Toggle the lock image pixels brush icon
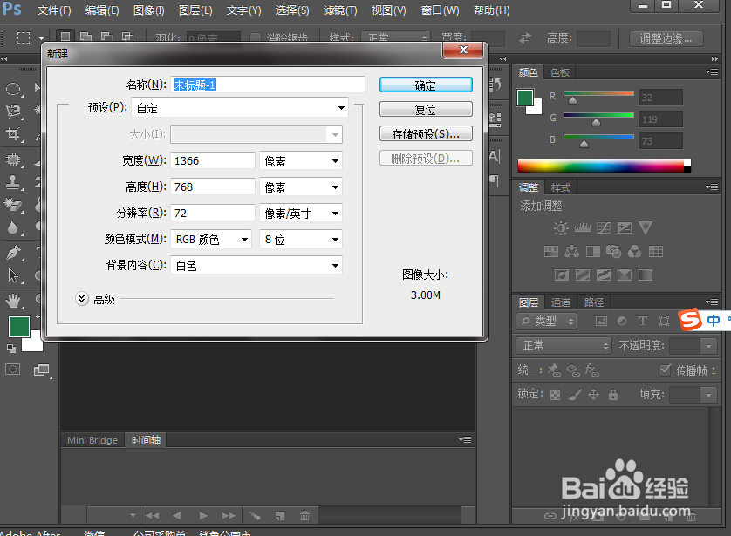 [574, 395]
